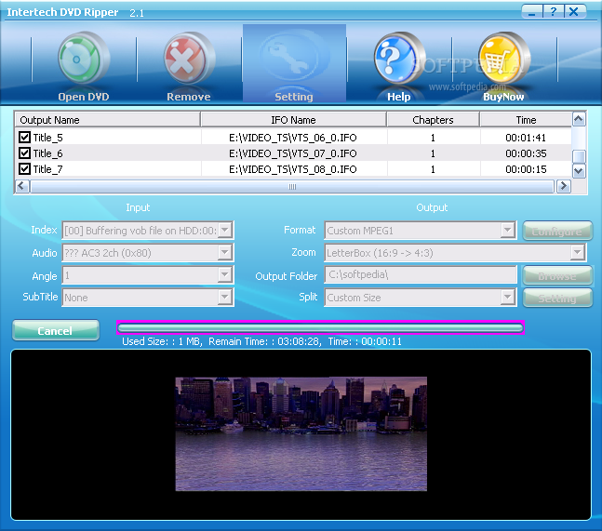Image resolution: width=602 pixels, height=531 pixels.
Task: Open the SubTitle dropdown
Action: coord(225,297)
